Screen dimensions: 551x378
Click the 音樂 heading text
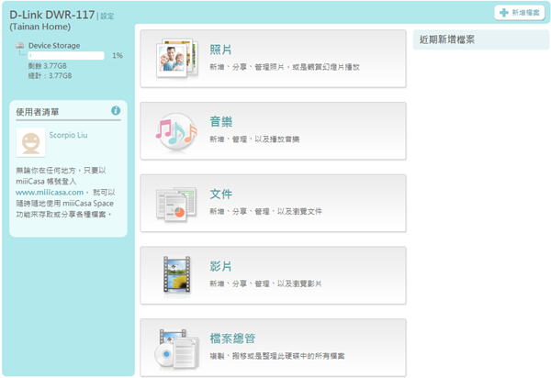221,122
